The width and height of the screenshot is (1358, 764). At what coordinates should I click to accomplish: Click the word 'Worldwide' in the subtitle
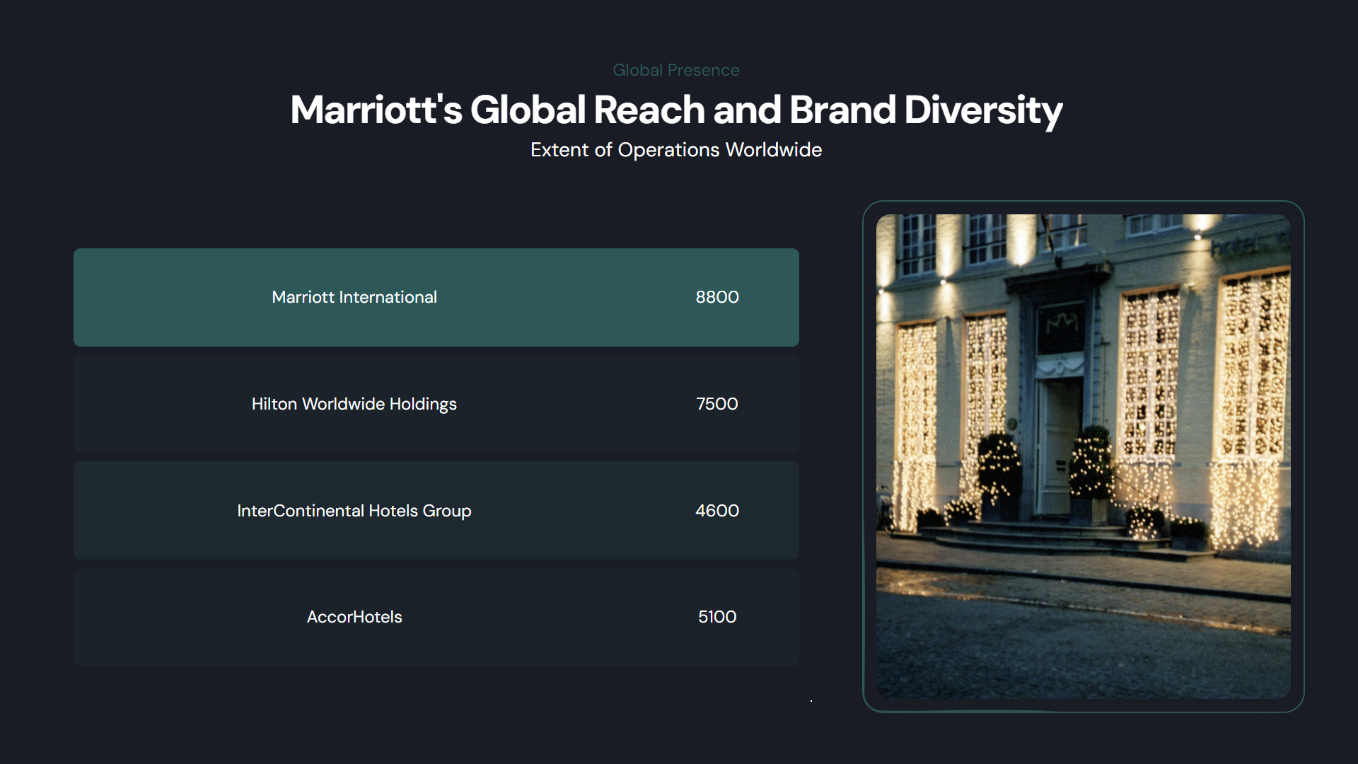773,150
